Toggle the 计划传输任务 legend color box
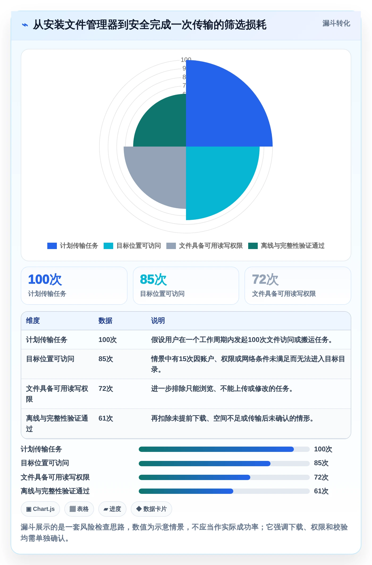 click(x=52, y=246)
